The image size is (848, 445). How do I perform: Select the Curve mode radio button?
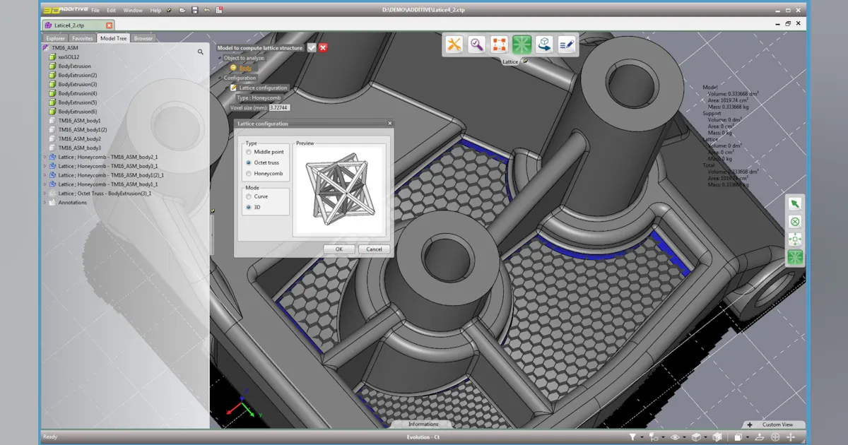(248, 196)
